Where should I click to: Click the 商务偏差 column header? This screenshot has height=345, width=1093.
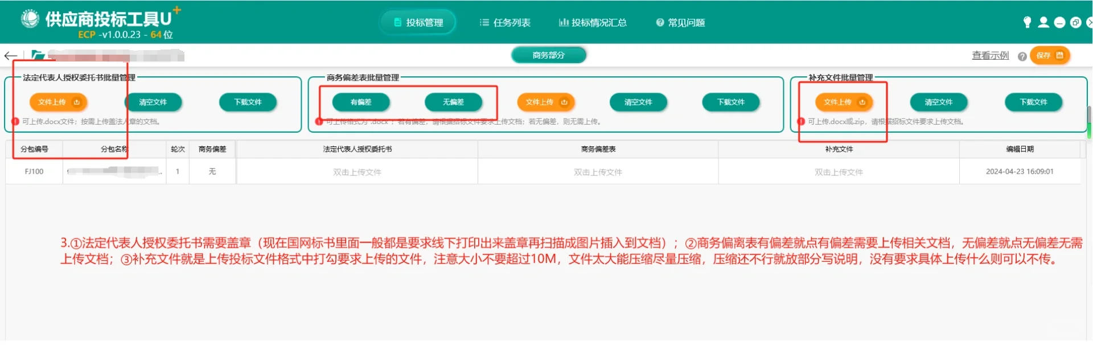click(x=212, y=149)
